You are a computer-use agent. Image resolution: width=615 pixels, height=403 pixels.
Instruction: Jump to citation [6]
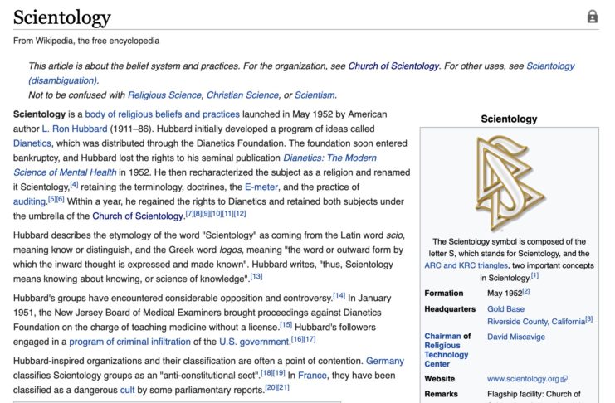point(60,199)
